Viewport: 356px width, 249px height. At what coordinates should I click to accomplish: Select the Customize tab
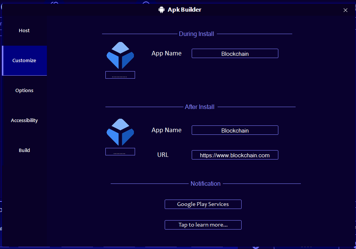(x=24, y=61)
